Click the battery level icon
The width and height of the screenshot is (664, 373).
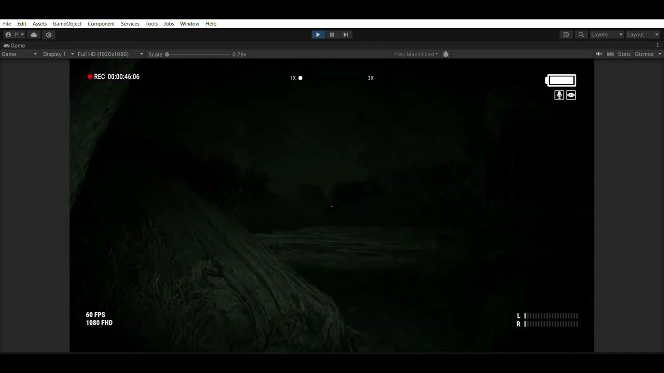click(x=561, y=80)
